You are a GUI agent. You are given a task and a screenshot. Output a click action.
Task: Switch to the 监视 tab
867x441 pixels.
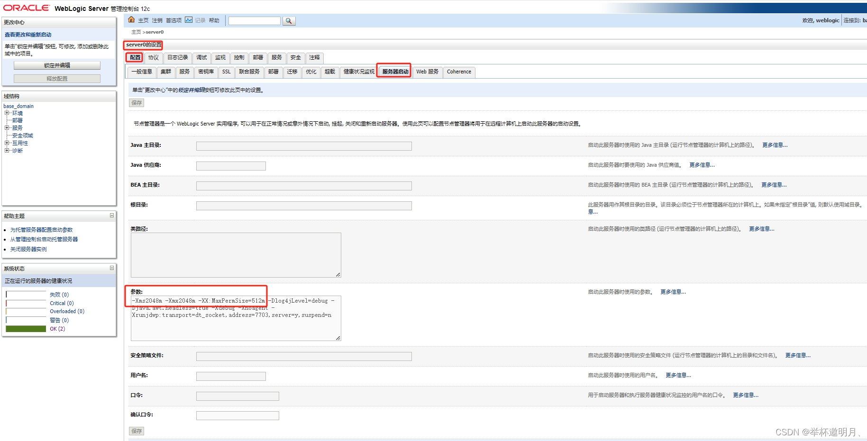[220, 58]
